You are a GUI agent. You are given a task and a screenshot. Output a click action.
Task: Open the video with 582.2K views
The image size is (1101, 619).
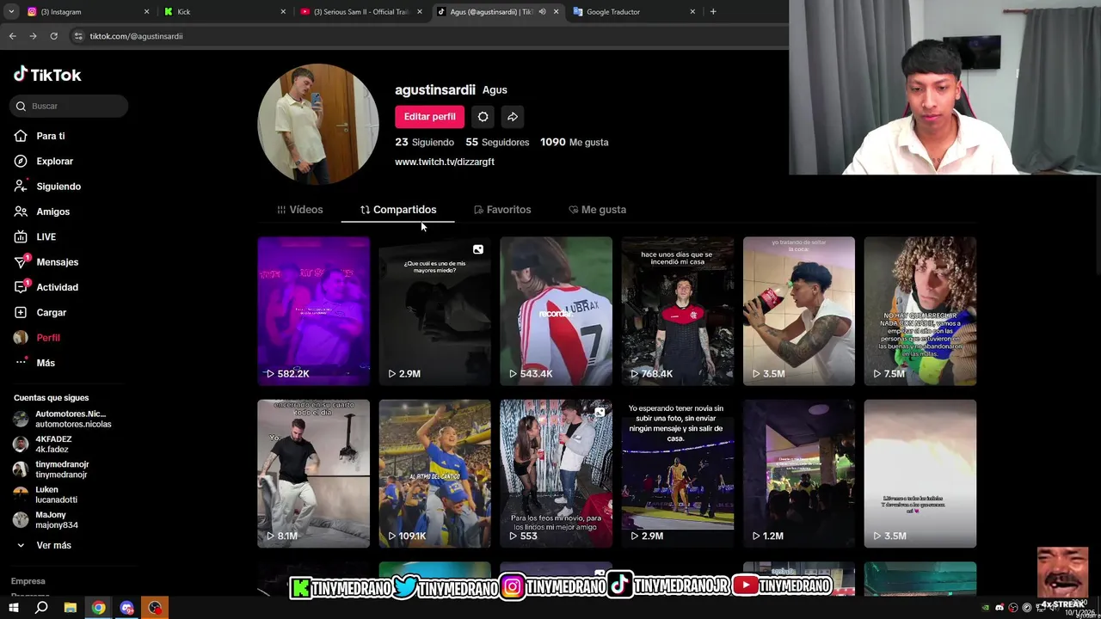coord(313,311)
